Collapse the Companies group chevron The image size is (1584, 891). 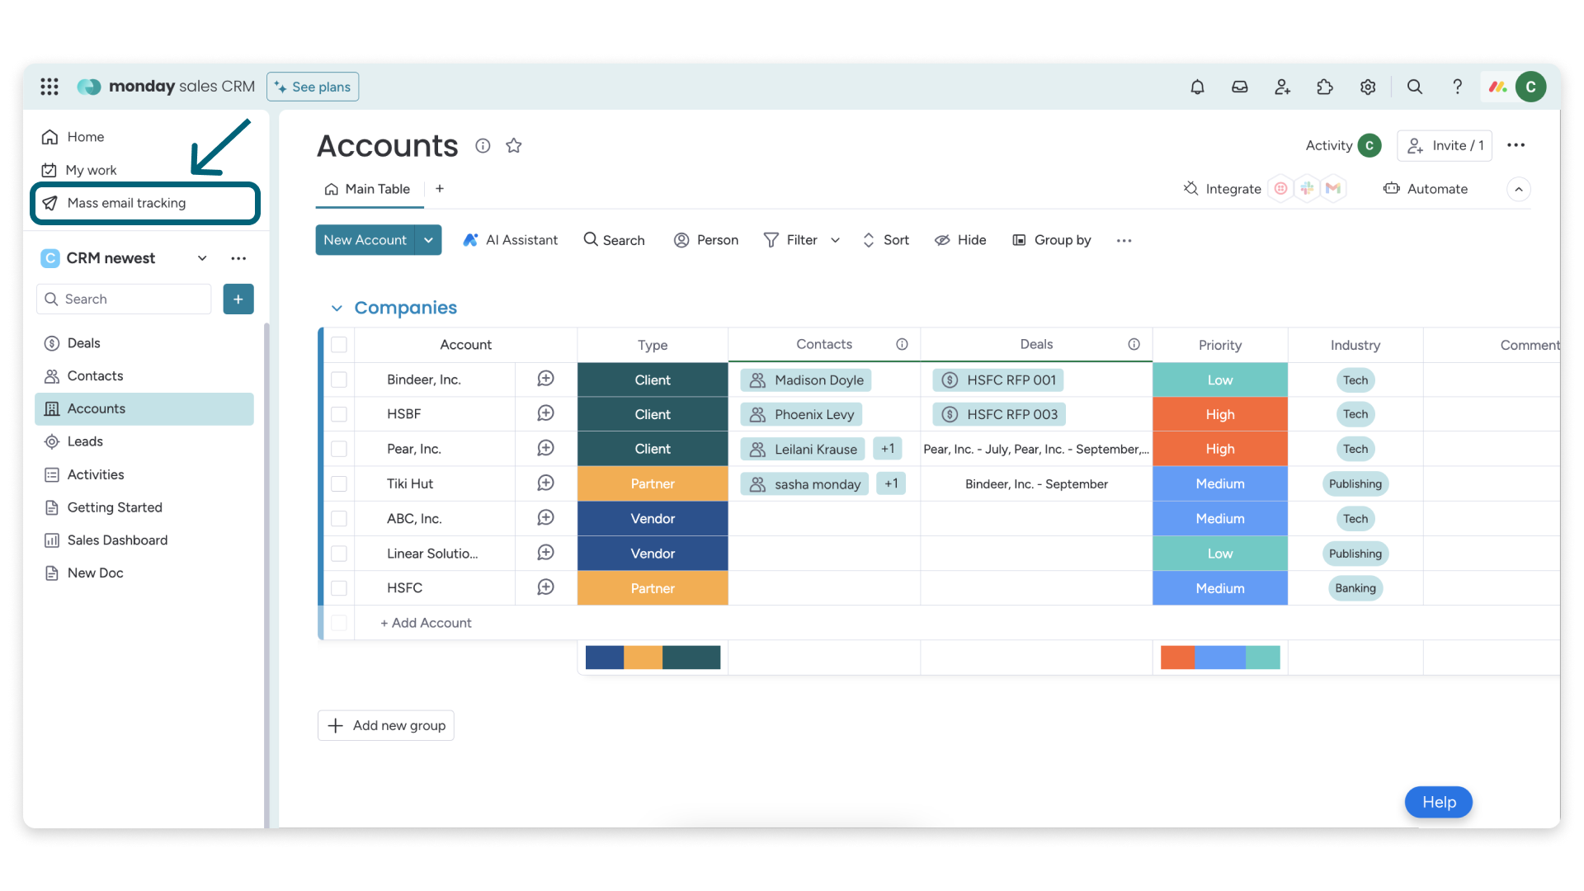(x=337, y=308)
